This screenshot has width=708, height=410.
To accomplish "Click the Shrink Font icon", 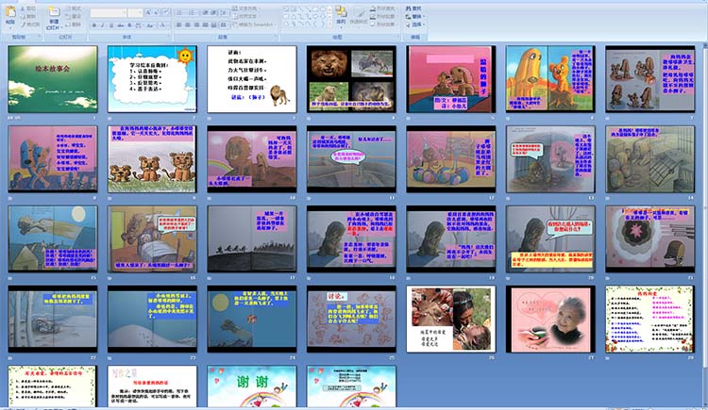I will pyautogui.click(x=156, y=12).
